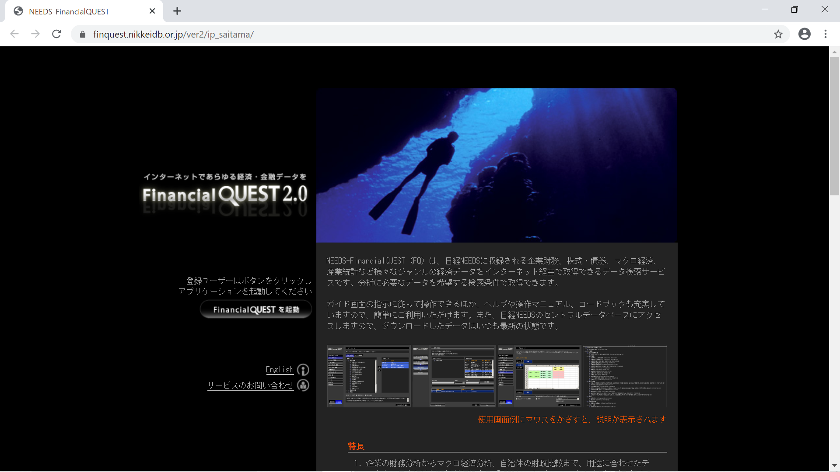Click the orange 使用画面例にマウスをかざすと text
Image resolution: width=840 pixels, height=472 pixels.
(x=572, y=419)
